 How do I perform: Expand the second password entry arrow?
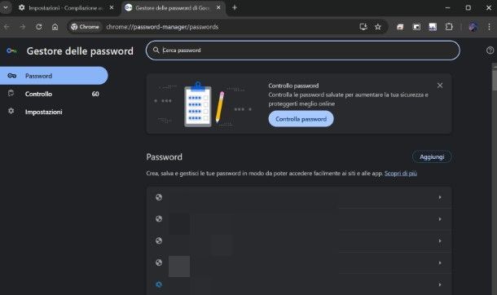(440, 219)
